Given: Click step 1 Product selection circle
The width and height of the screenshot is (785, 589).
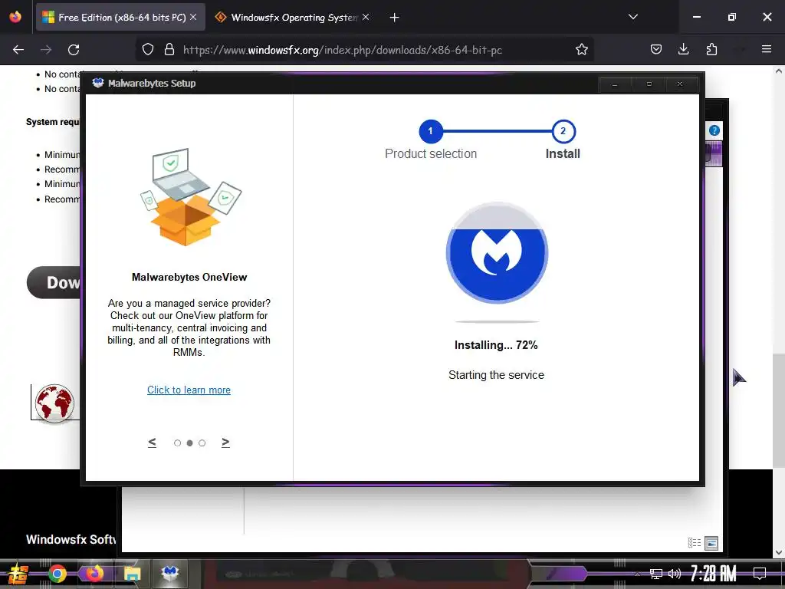Looking at the screenshot, I should [431, 131].
